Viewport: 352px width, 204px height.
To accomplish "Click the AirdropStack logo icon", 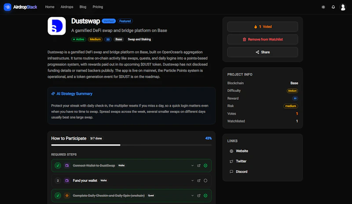I will [x=7, y=7].
